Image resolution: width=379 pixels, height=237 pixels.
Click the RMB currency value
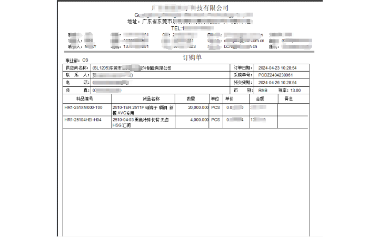click(x=263, y=91)
